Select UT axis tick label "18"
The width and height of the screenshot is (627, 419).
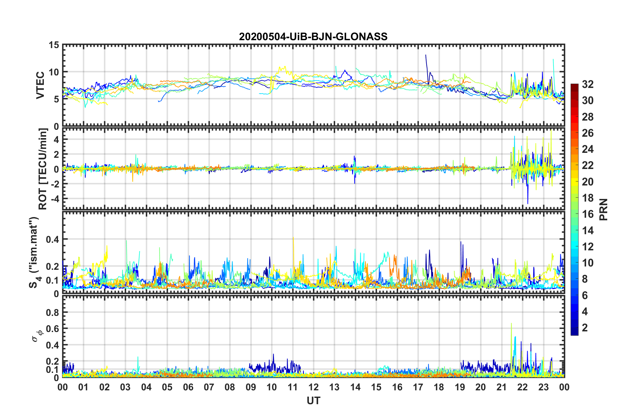point(439,387)
